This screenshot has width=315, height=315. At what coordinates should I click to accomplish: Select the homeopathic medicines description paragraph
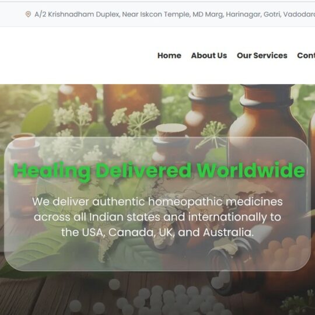(157, 217)
